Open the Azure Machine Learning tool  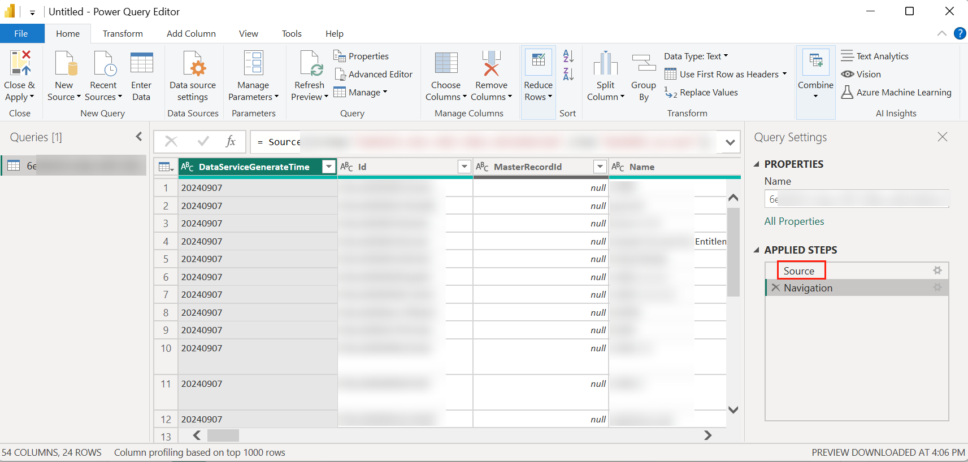pyautogui.click(x=897, y=93)
